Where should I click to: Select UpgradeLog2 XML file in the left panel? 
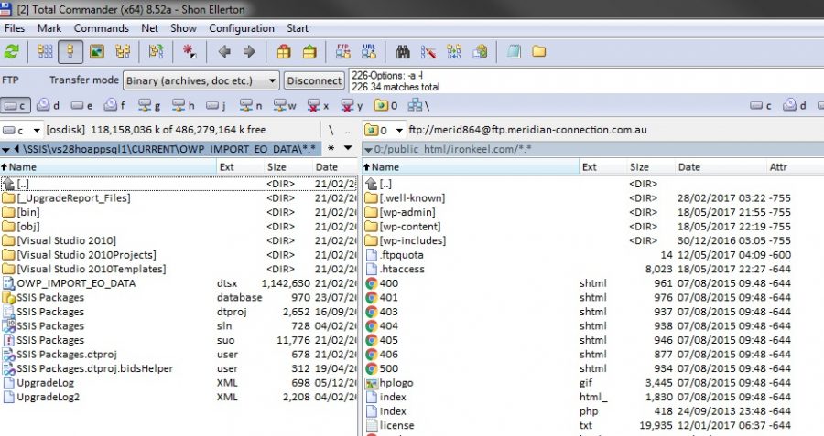pos(179,397)
